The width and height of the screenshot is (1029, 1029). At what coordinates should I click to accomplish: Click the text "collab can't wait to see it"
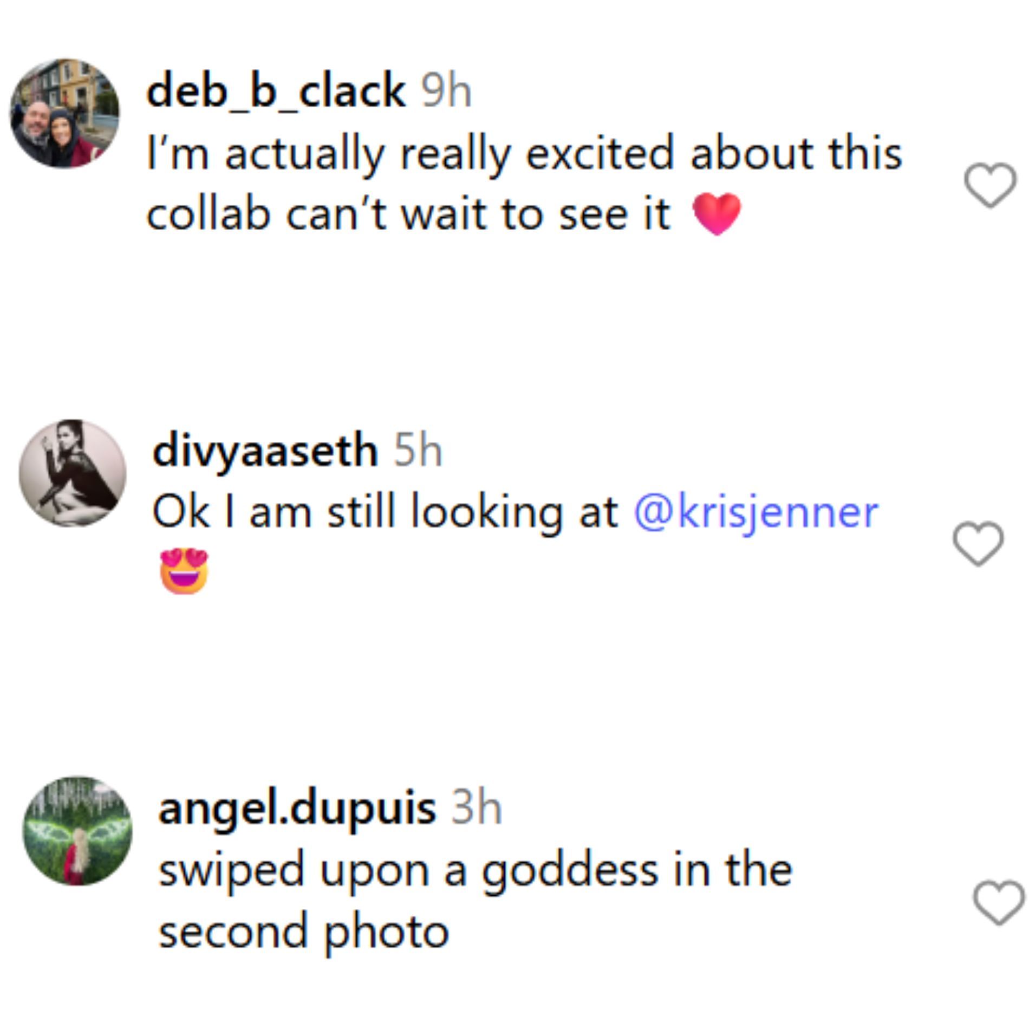click(408, 214)
